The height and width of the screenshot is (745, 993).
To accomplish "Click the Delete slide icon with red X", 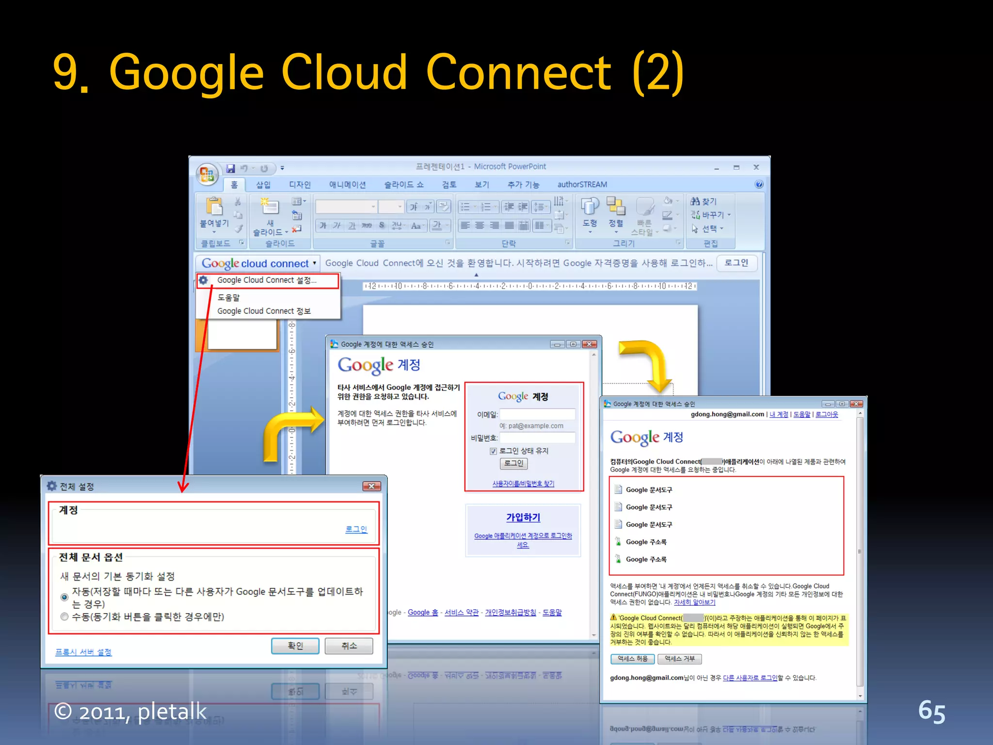I will [297, 229].
